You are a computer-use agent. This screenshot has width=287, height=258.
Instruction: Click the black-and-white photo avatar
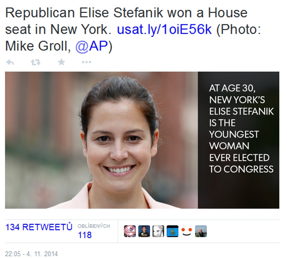tap(158, 231)
